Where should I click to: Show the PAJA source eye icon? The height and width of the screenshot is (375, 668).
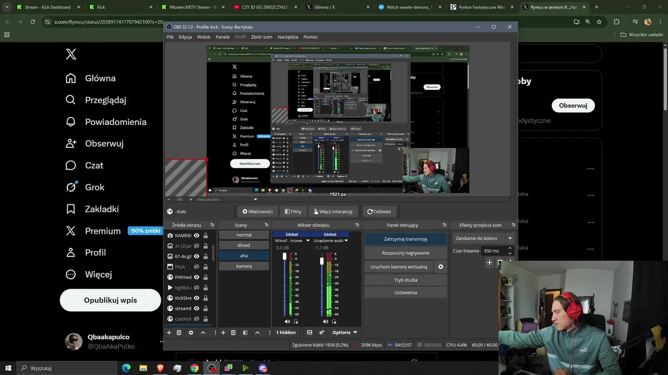coord(197,267)
